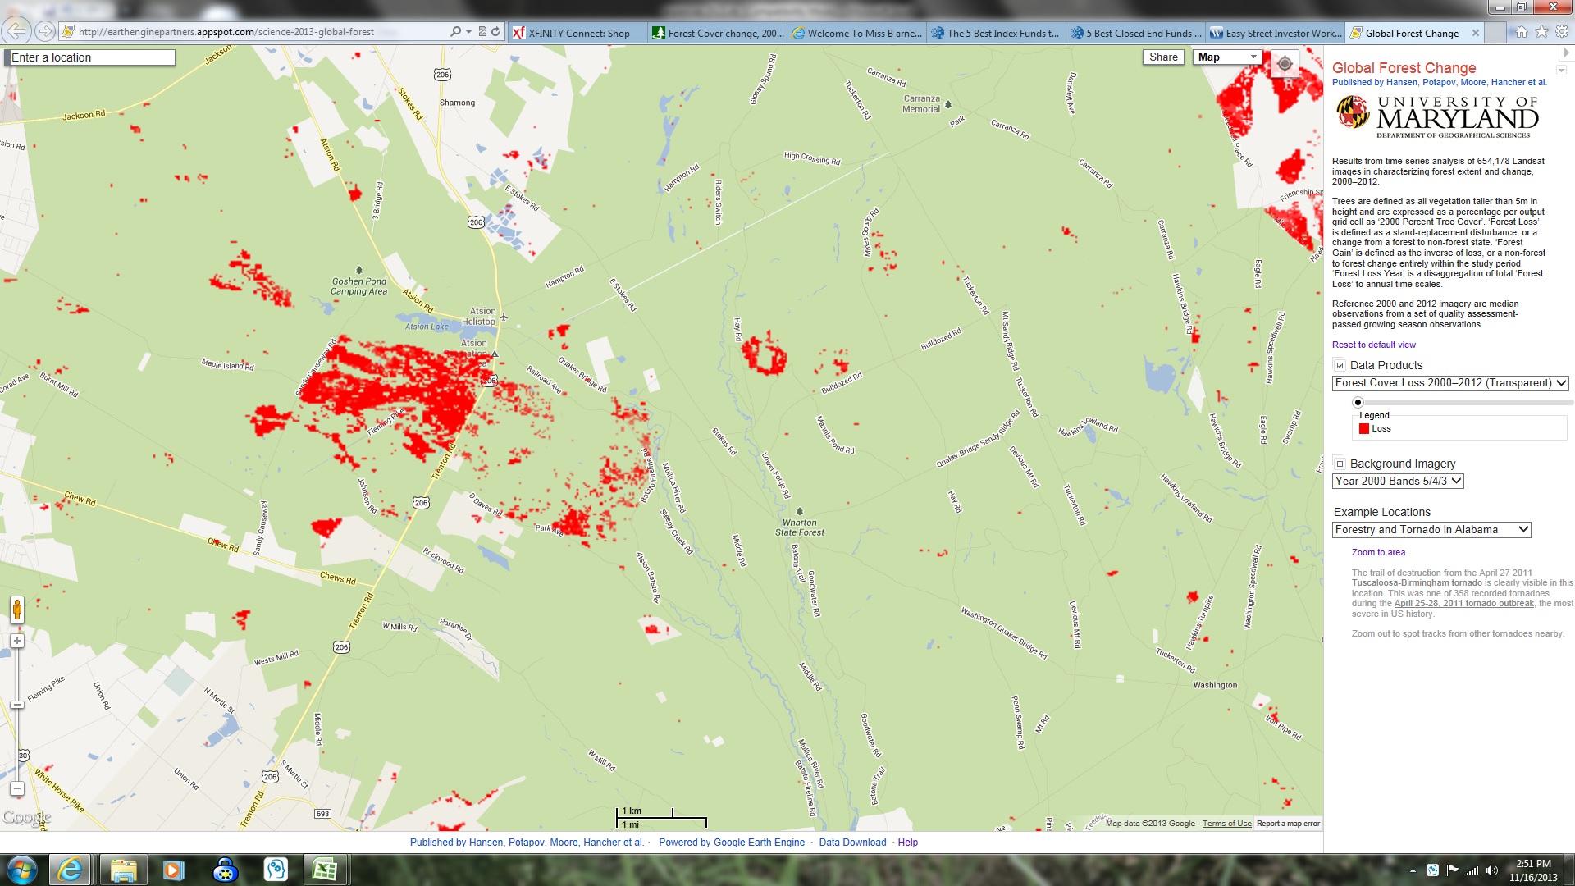Refresh the page with the reload icon
This screenshot has width=1575, height=886.
click(x=495, y=32)
